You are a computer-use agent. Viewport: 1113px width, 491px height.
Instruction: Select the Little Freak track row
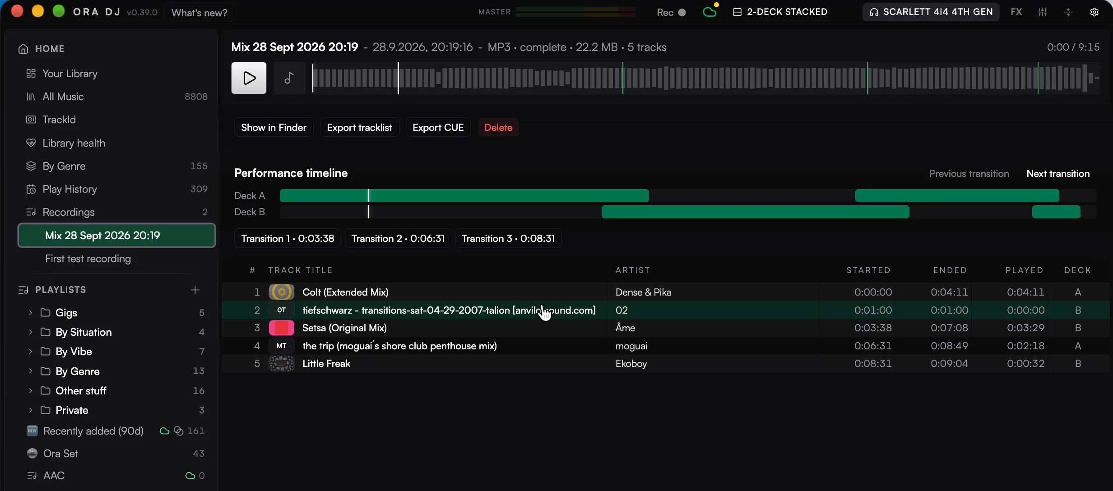click(x=665, y=364)
